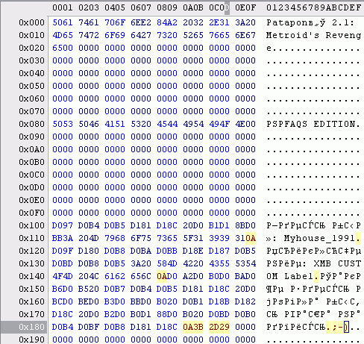Viewport: 364px width, 344px height.
Task: Select hex word 6500 in row 0x020
Action: pos(63,48)
